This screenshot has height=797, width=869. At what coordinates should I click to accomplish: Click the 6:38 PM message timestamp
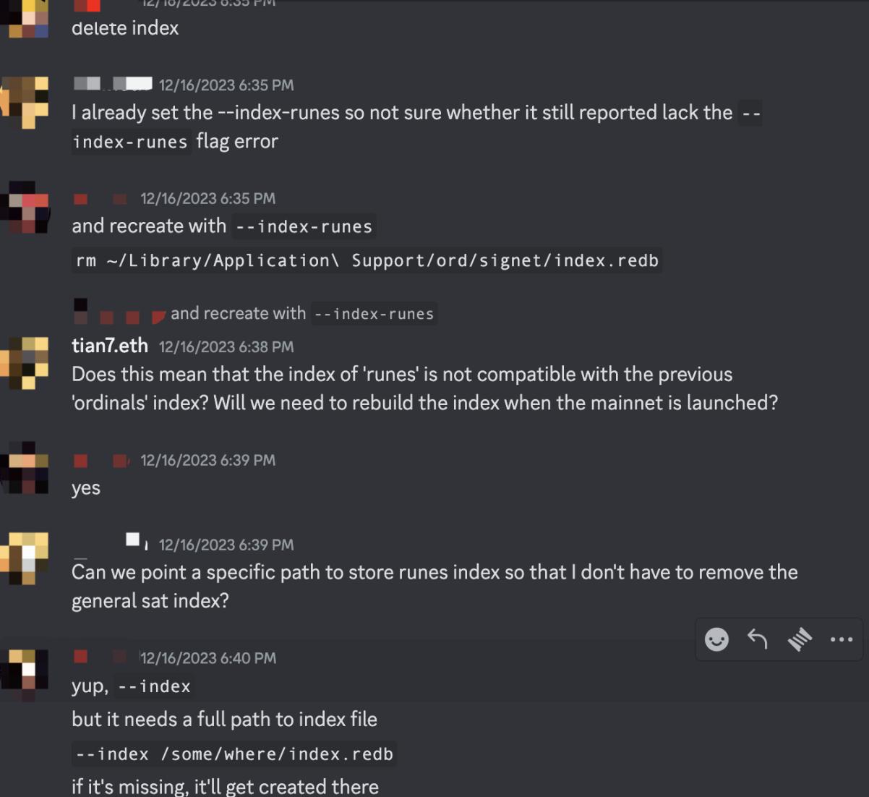[x=226, y=347]
